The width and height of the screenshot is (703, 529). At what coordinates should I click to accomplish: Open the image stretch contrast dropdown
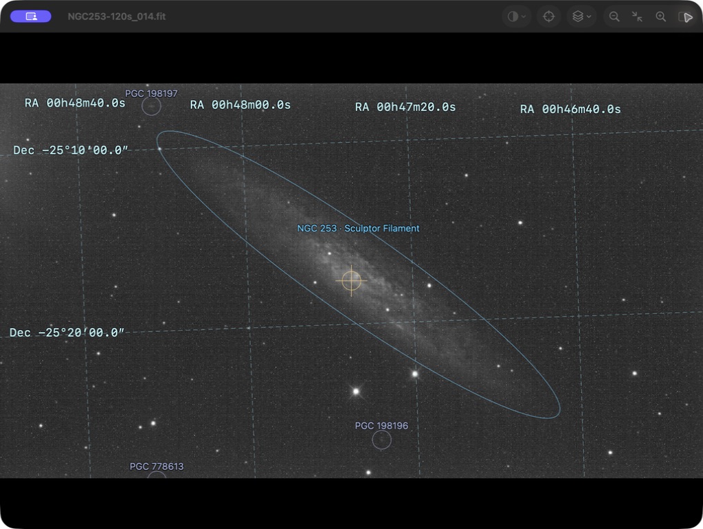516,17
